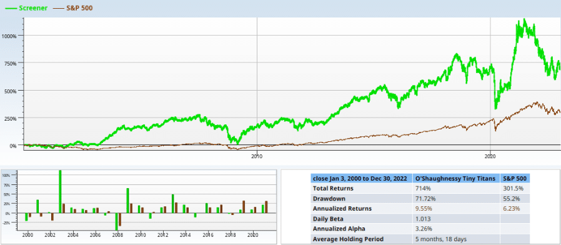561x245 pixels.
Task: Select the Average Holding Period row label
Action: 348,239
